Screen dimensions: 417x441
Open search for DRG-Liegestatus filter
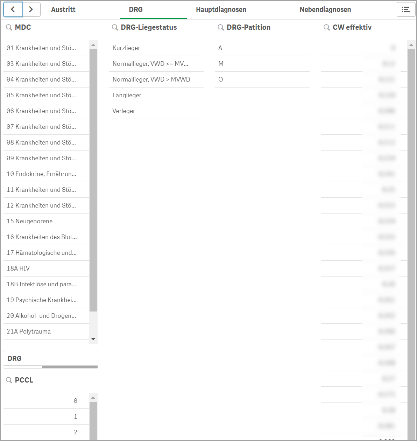click(x=115, y=27)
